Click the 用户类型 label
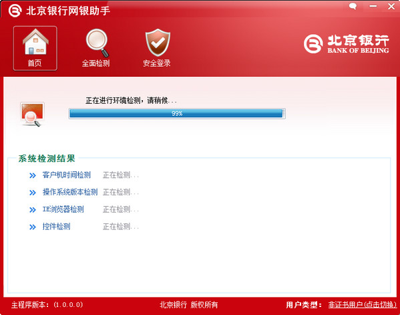 click(x=304, y=304)
